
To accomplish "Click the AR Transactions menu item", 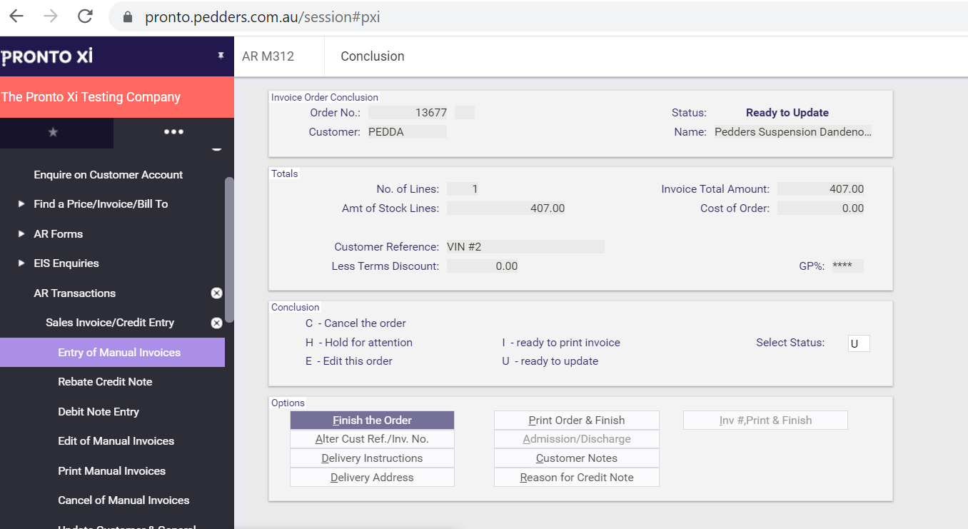I will coord(75,293).
